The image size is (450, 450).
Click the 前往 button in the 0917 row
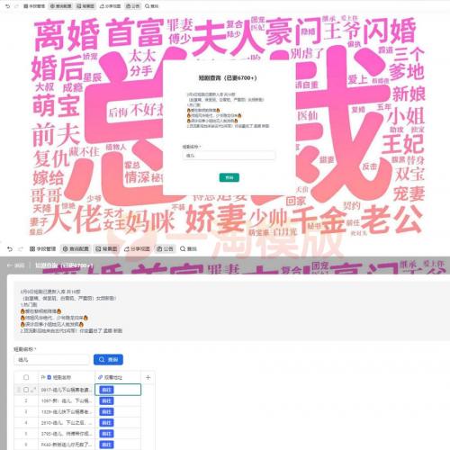(106, 390)
